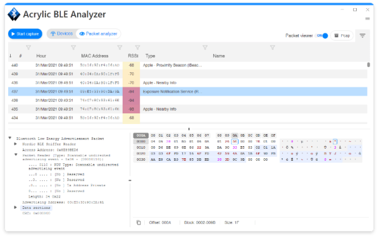This screenshot has width=379, height=238.
Task: Open the filter options icon beside Pcap
Action: (363, 35)
